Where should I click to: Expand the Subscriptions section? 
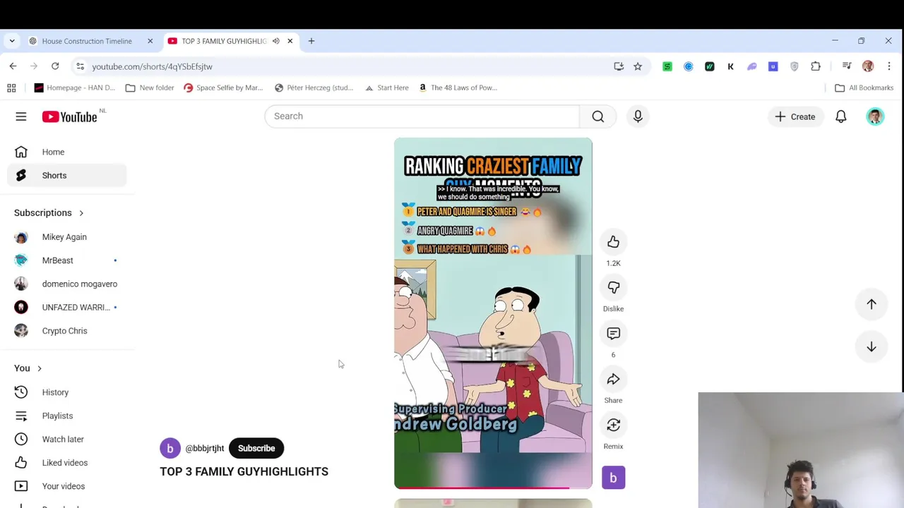coord(49,213)
